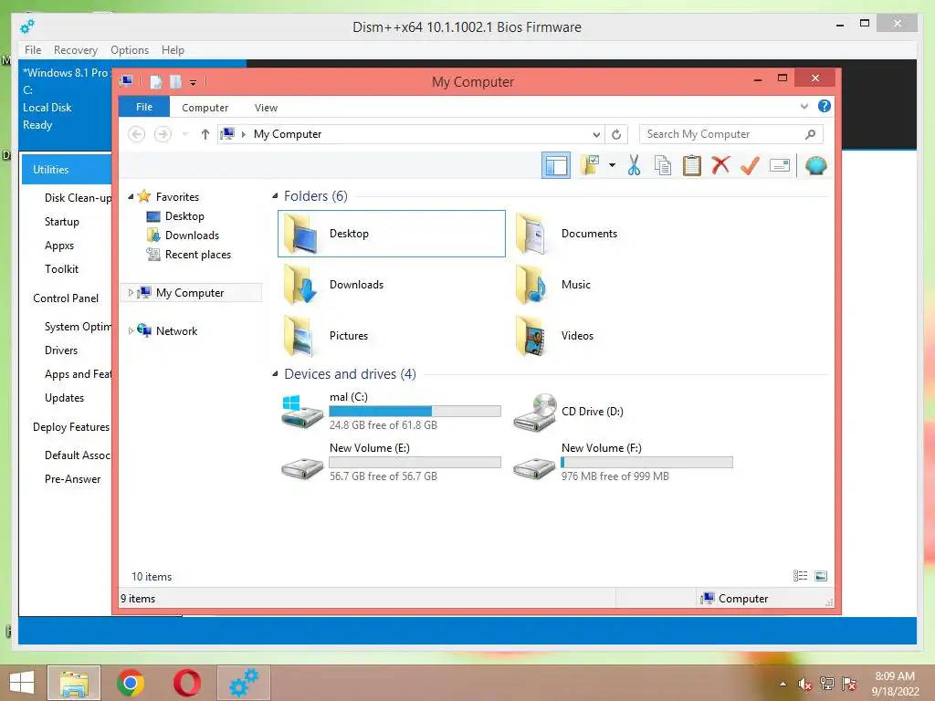Click the Windows Start button
This screenshot has height=701, width=935.
pos(22,683)
